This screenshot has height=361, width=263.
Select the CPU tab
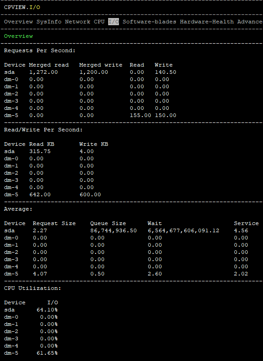(x=99, y=22)
